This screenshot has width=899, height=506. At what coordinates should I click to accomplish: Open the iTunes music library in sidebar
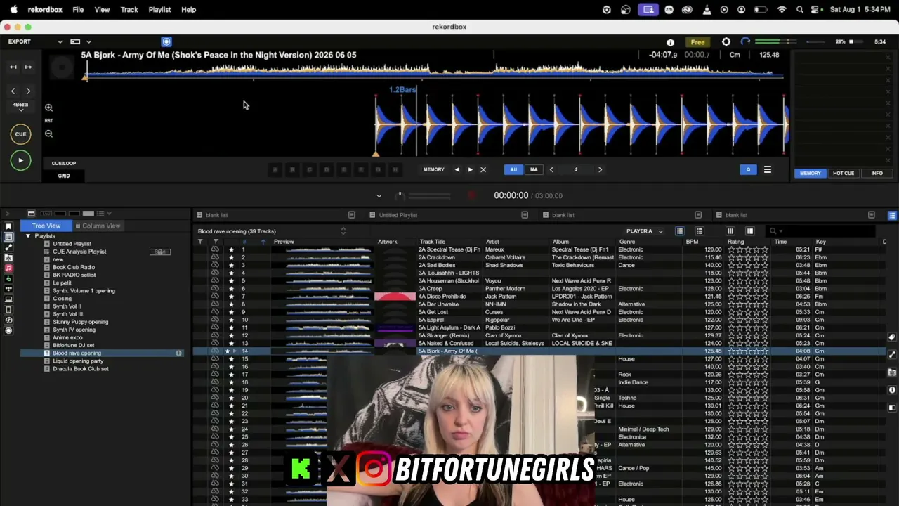pyautogui.click(x=8, y=268)
